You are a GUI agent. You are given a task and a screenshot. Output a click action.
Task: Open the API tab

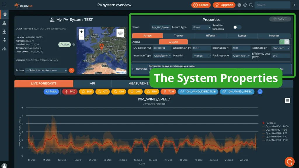point(92,83)
